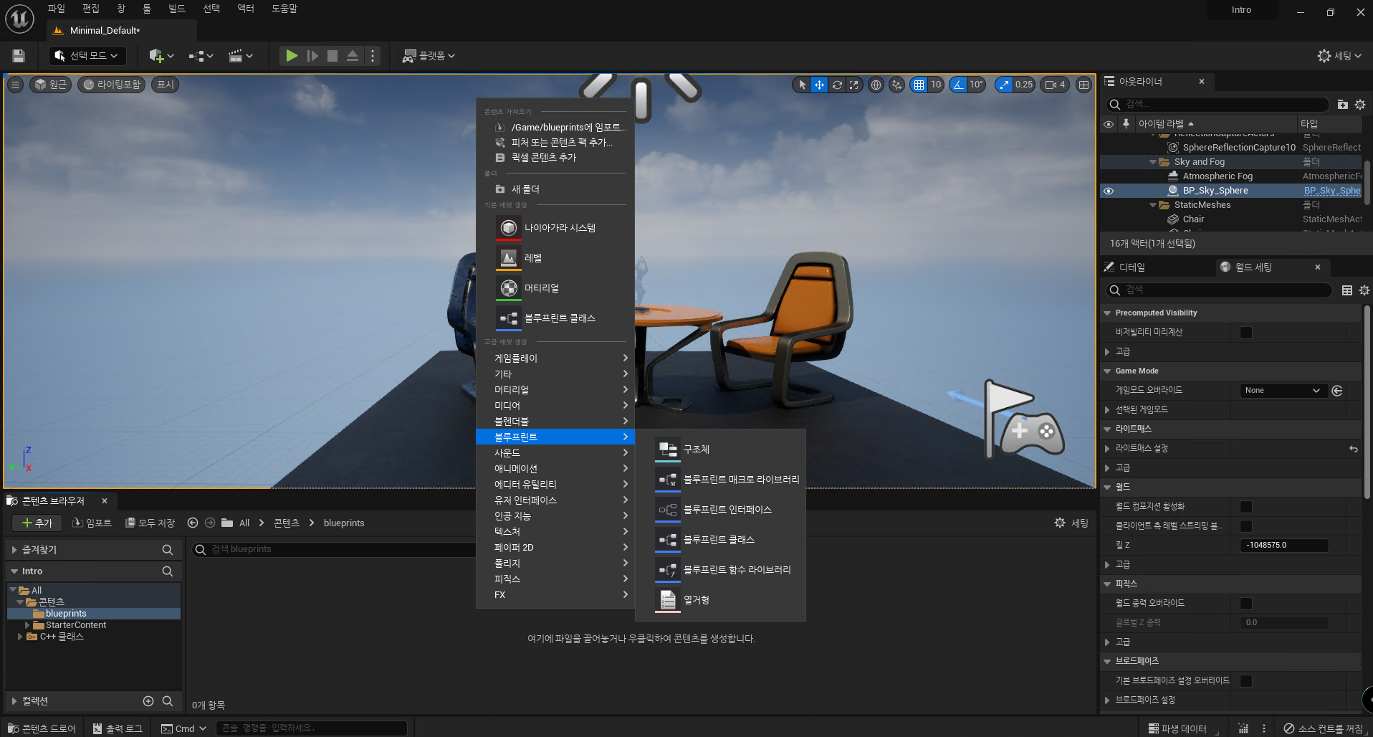The height and width of the screenshot is (737, 1373).
Task: Open Outliner settings gear
Action: [1360, 105]
